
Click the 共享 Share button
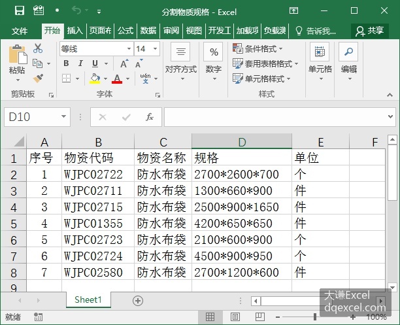coord(370,31)
